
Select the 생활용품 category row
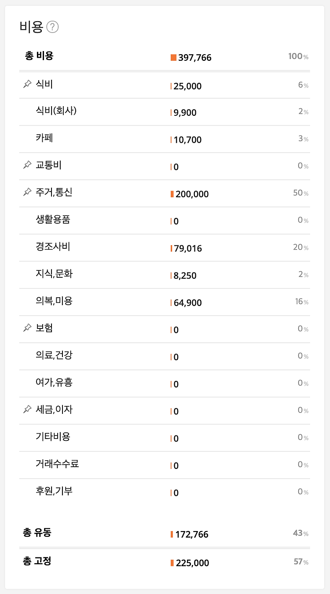coord(165,221)
